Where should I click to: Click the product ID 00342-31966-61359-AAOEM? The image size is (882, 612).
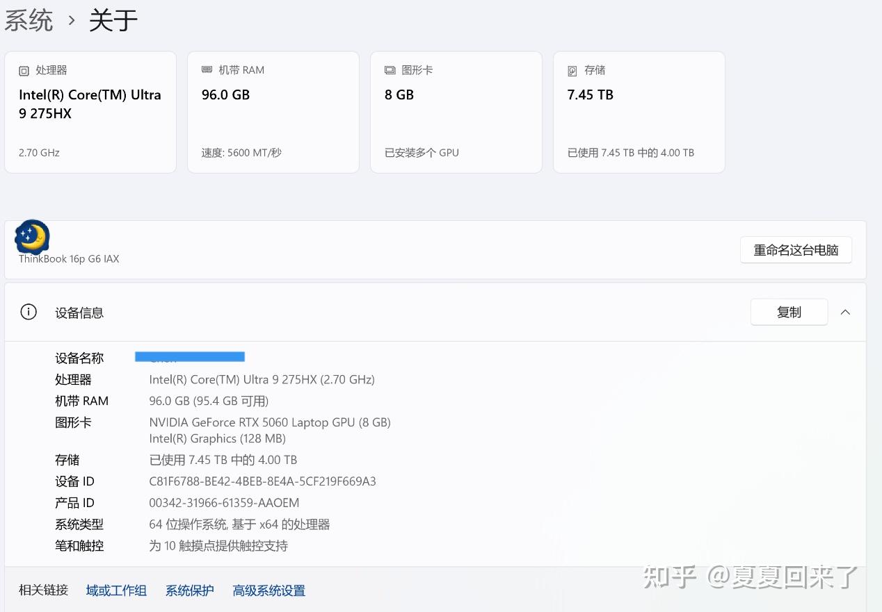[x=224, y=503]
